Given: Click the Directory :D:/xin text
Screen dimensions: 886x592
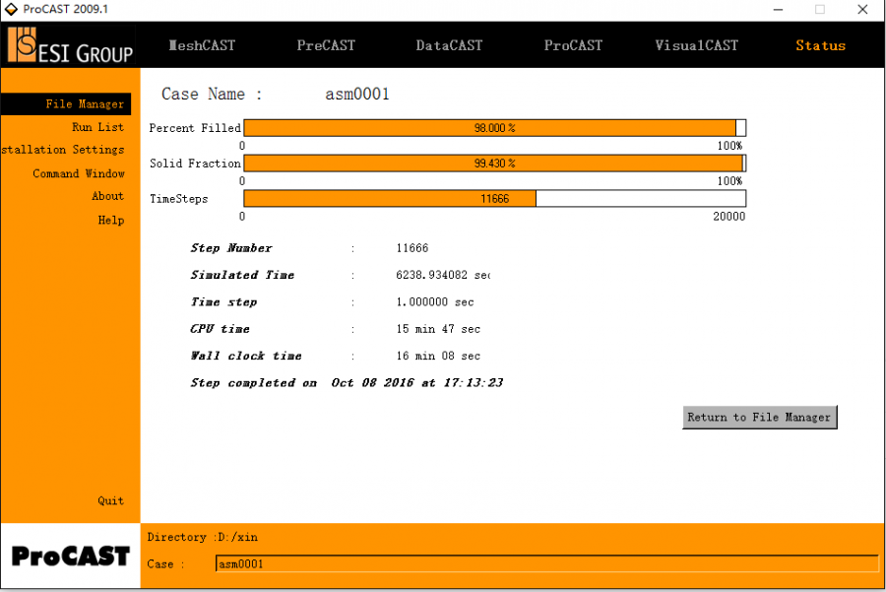Looking at the screenshot, I should tap(202, 537).
